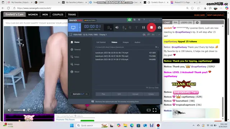Open Bandicam output folder icon
Screen dimensions: 230x129
(x=134, y=20)
